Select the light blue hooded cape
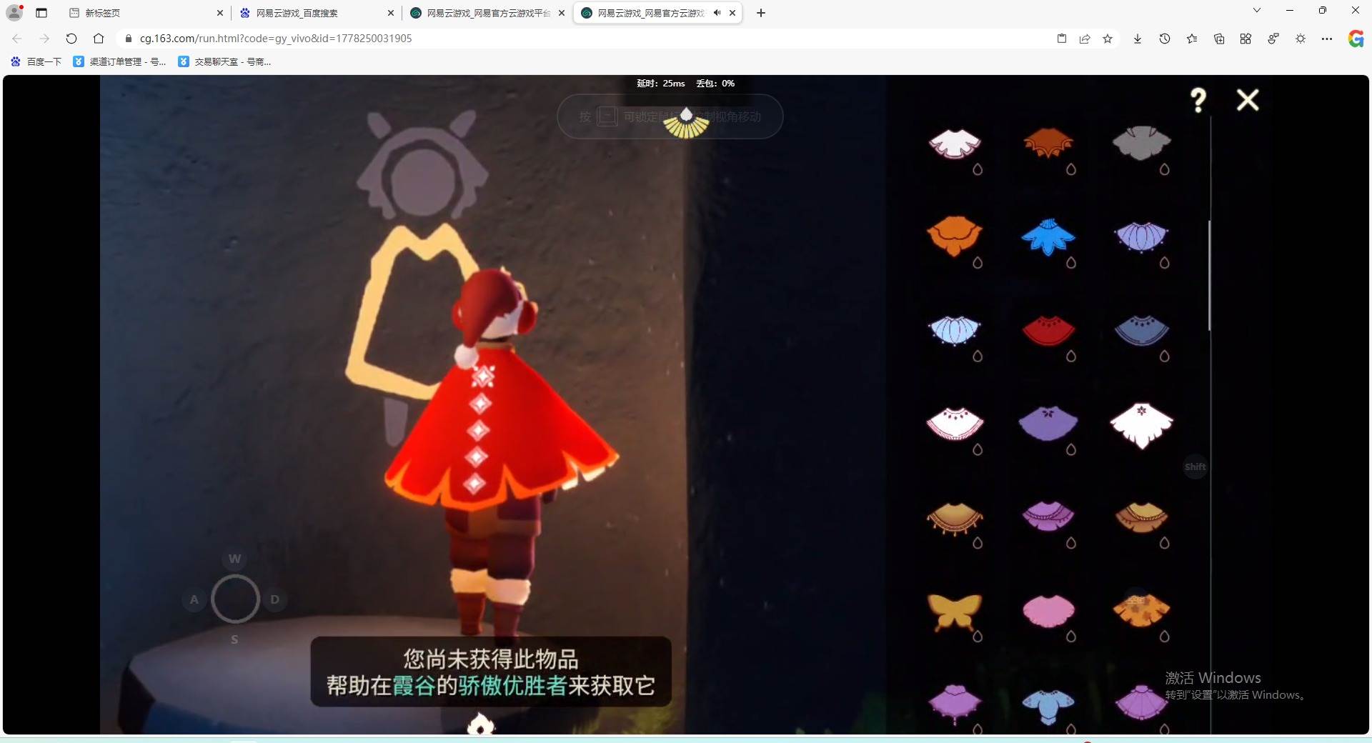 tap(1048, 706)
